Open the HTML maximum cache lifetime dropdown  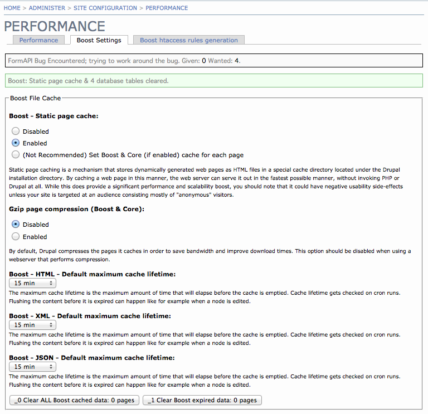pyautogui.click(x=32, y=283)
